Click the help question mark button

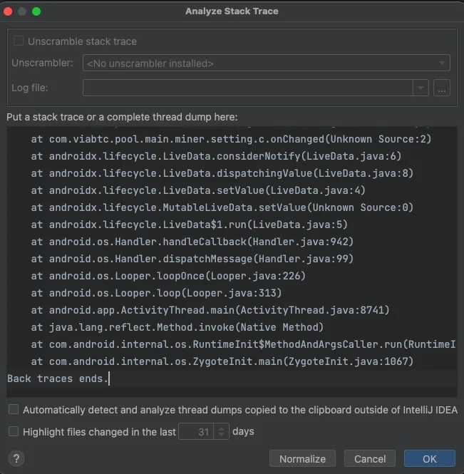coord(16,458)
